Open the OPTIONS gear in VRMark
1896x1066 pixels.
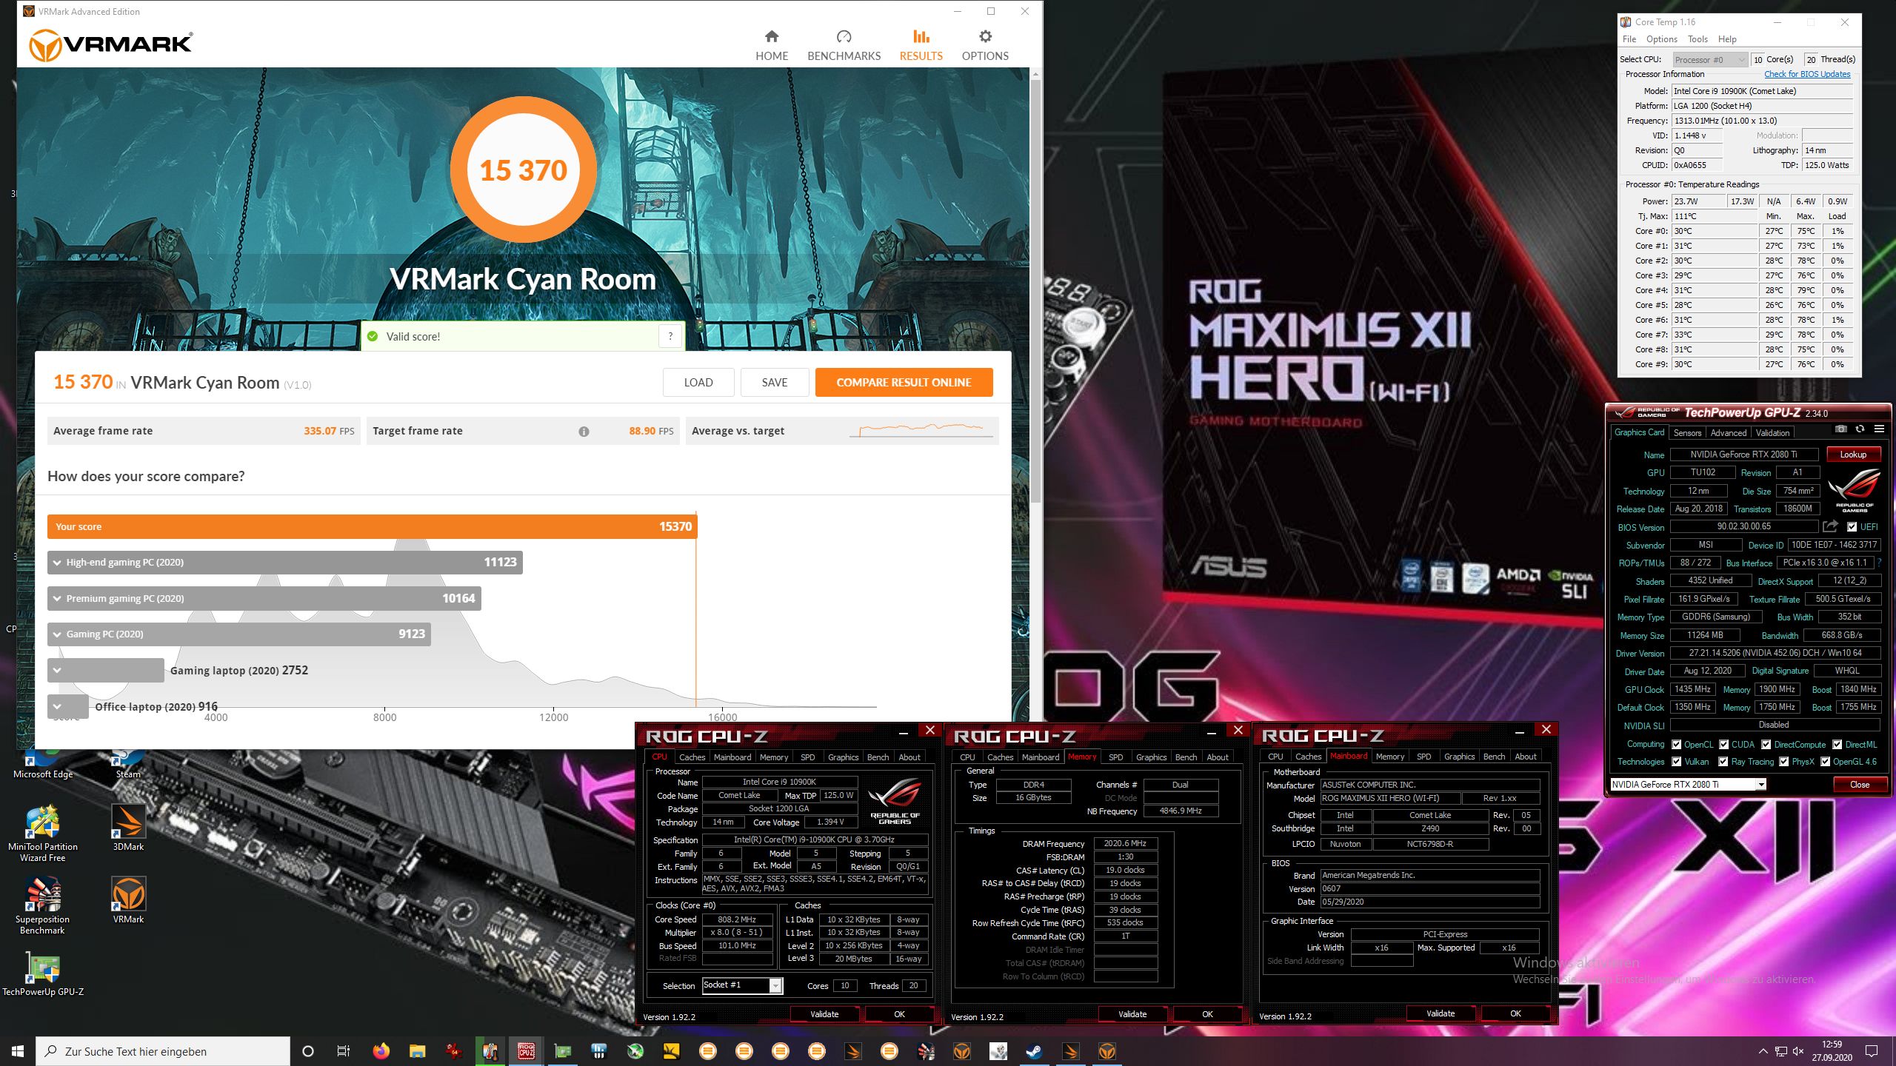coord(985,45)
